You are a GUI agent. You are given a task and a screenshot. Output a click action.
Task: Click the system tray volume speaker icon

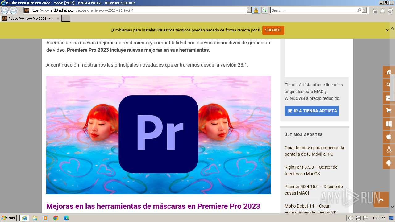pyautogui.click(x=351, y=218)
